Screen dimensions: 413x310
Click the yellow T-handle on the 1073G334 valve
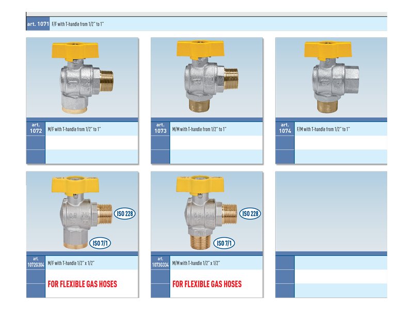click(x=199, y=183)
